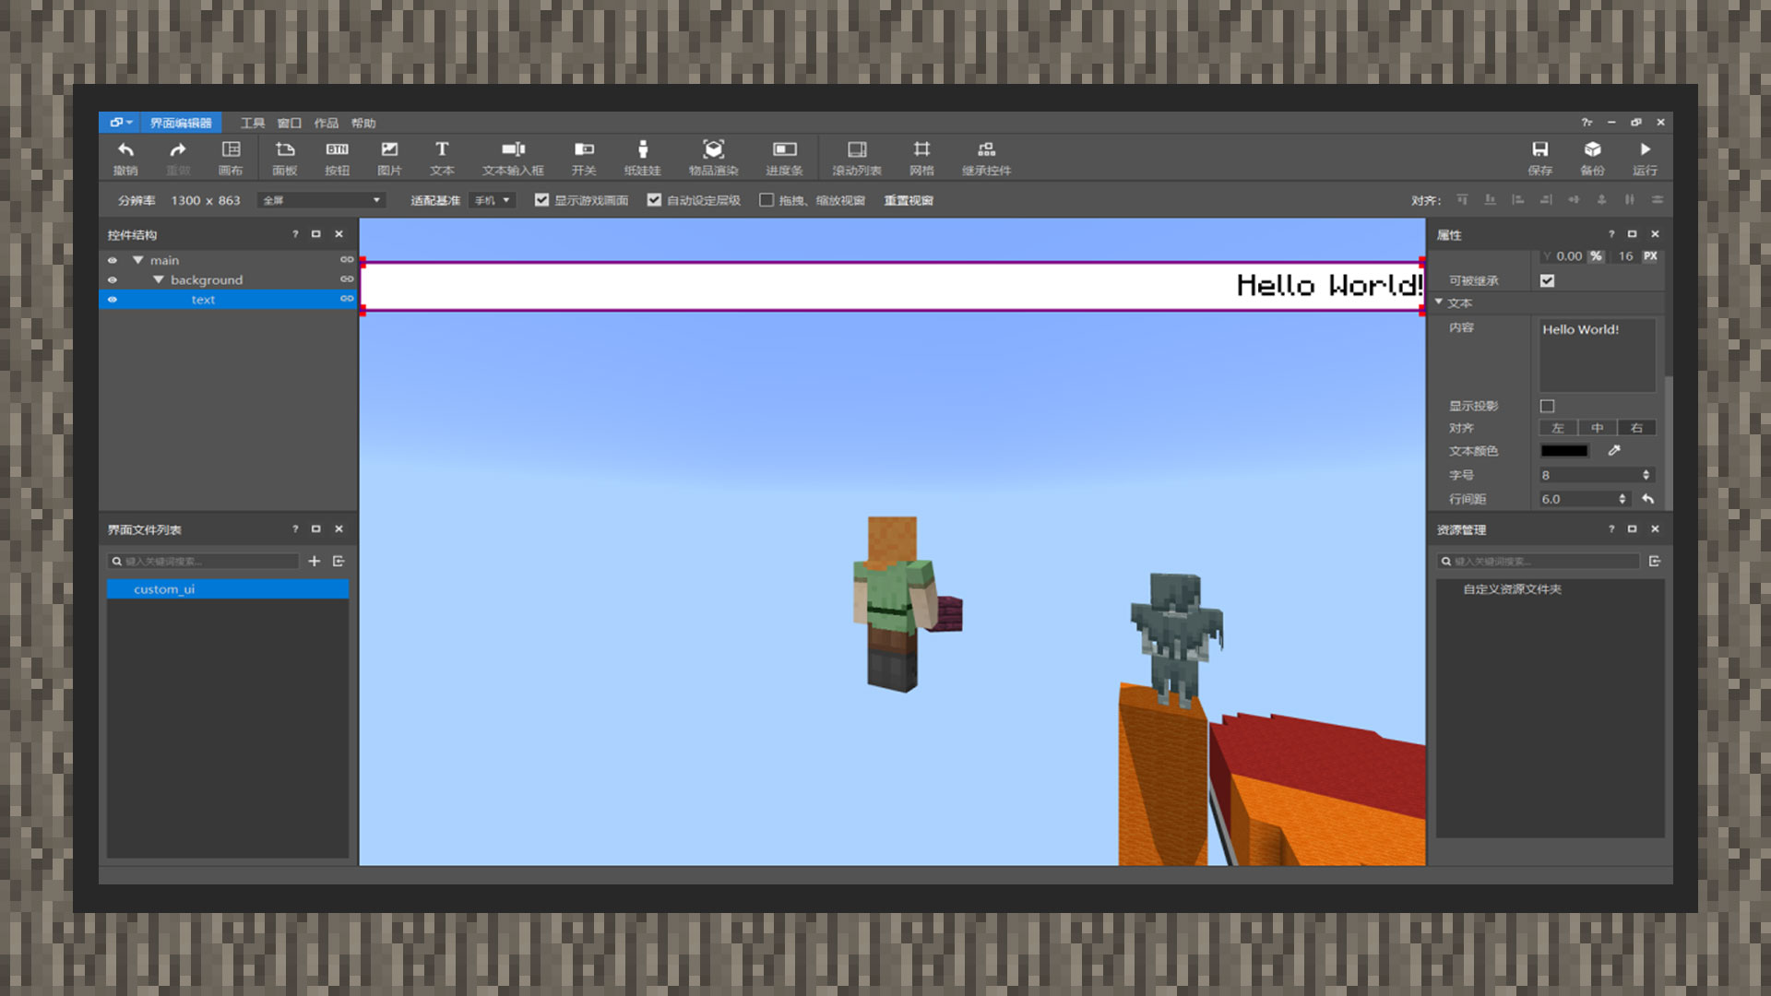Add a 开关 (switch) control

[x=584, y=157]
